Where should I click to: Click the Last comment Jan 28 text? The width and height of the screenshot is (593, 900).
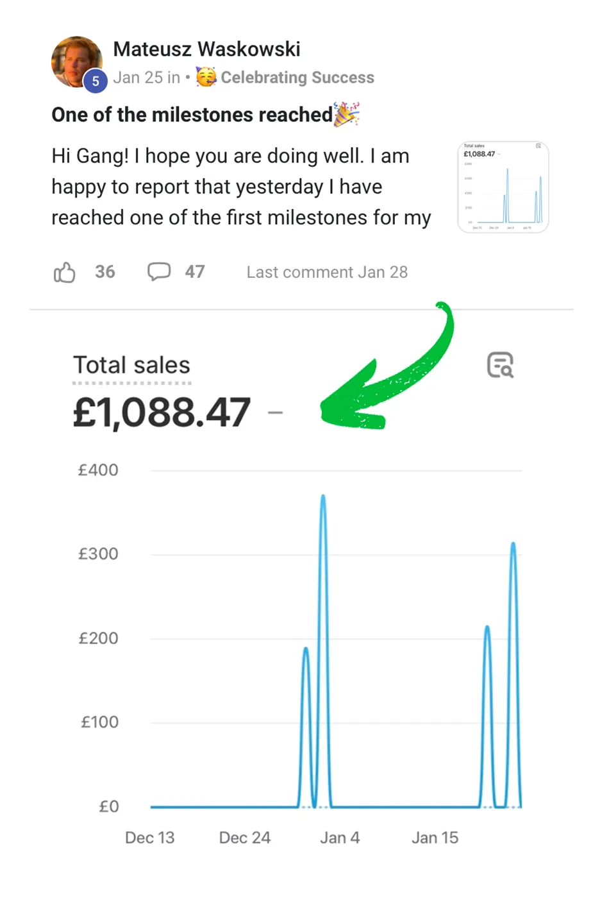point(327,272)
